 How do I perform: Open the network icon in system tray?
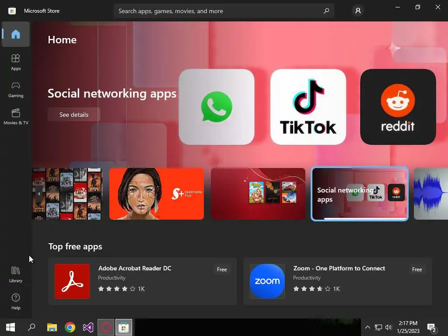click(378, 327)
